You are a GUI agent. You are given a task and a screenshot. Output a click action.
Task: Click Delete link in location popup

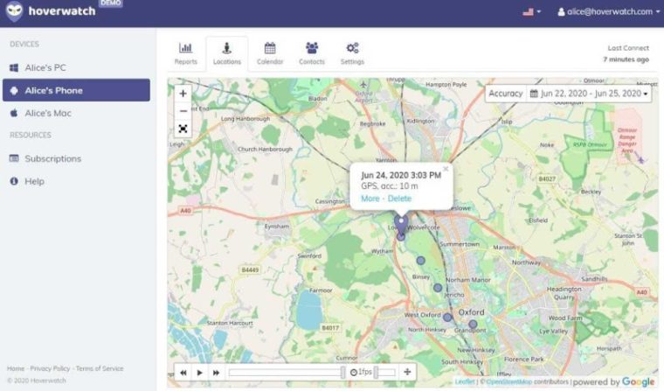coord(399,199)
